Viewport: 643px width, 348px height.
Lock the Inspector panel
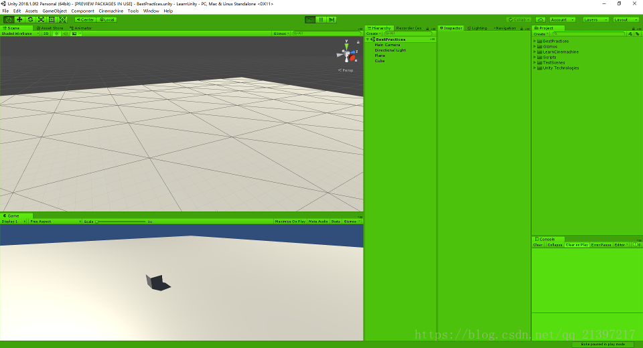522,29
